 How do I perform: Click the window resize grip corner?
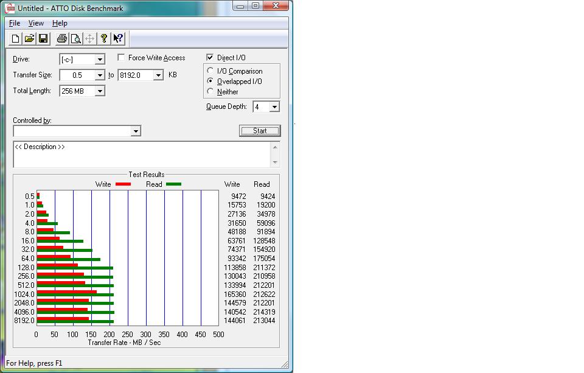[285, 364]
